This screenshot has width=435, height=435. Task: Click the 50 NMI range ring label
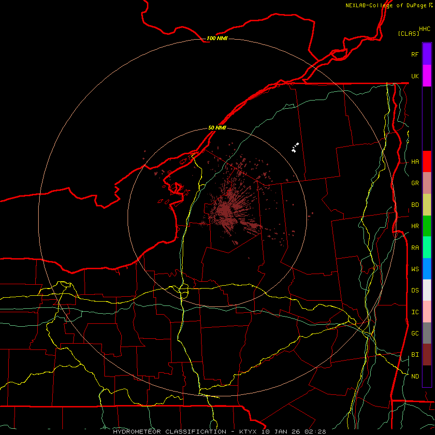coord(217,128)
